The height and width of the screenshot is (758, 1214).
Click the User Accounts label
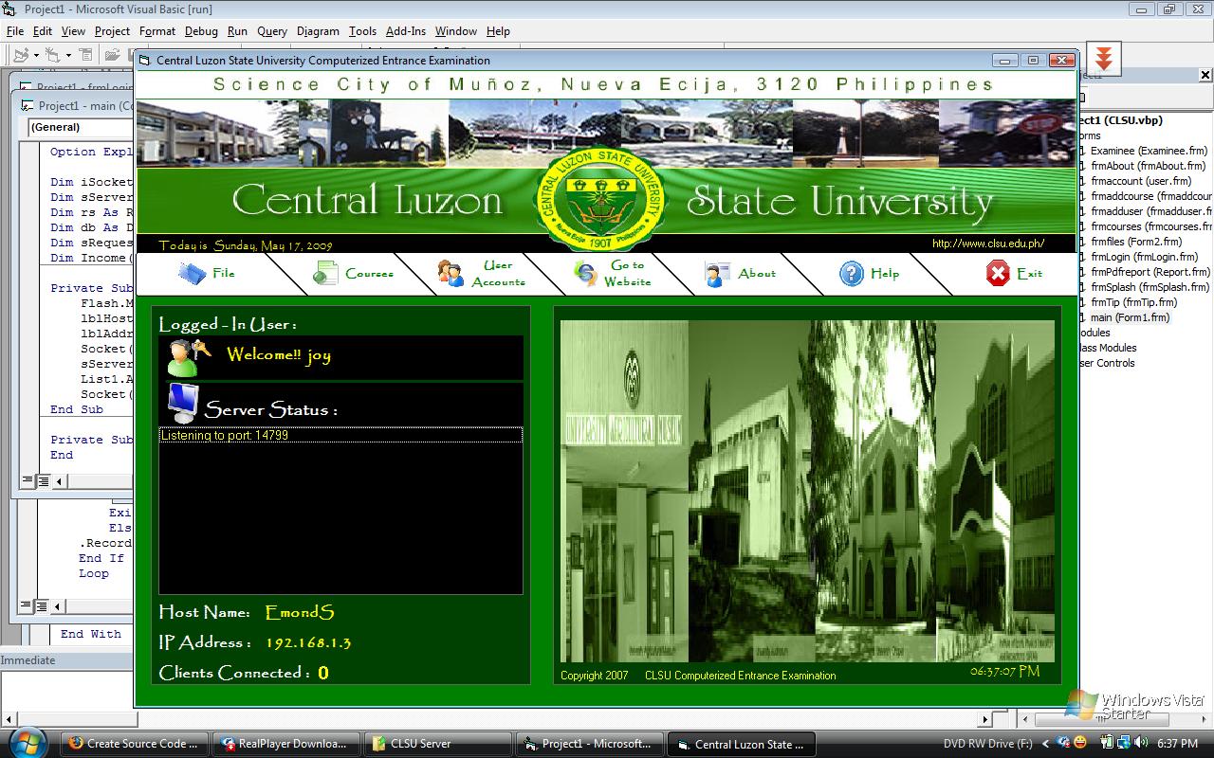499,274
